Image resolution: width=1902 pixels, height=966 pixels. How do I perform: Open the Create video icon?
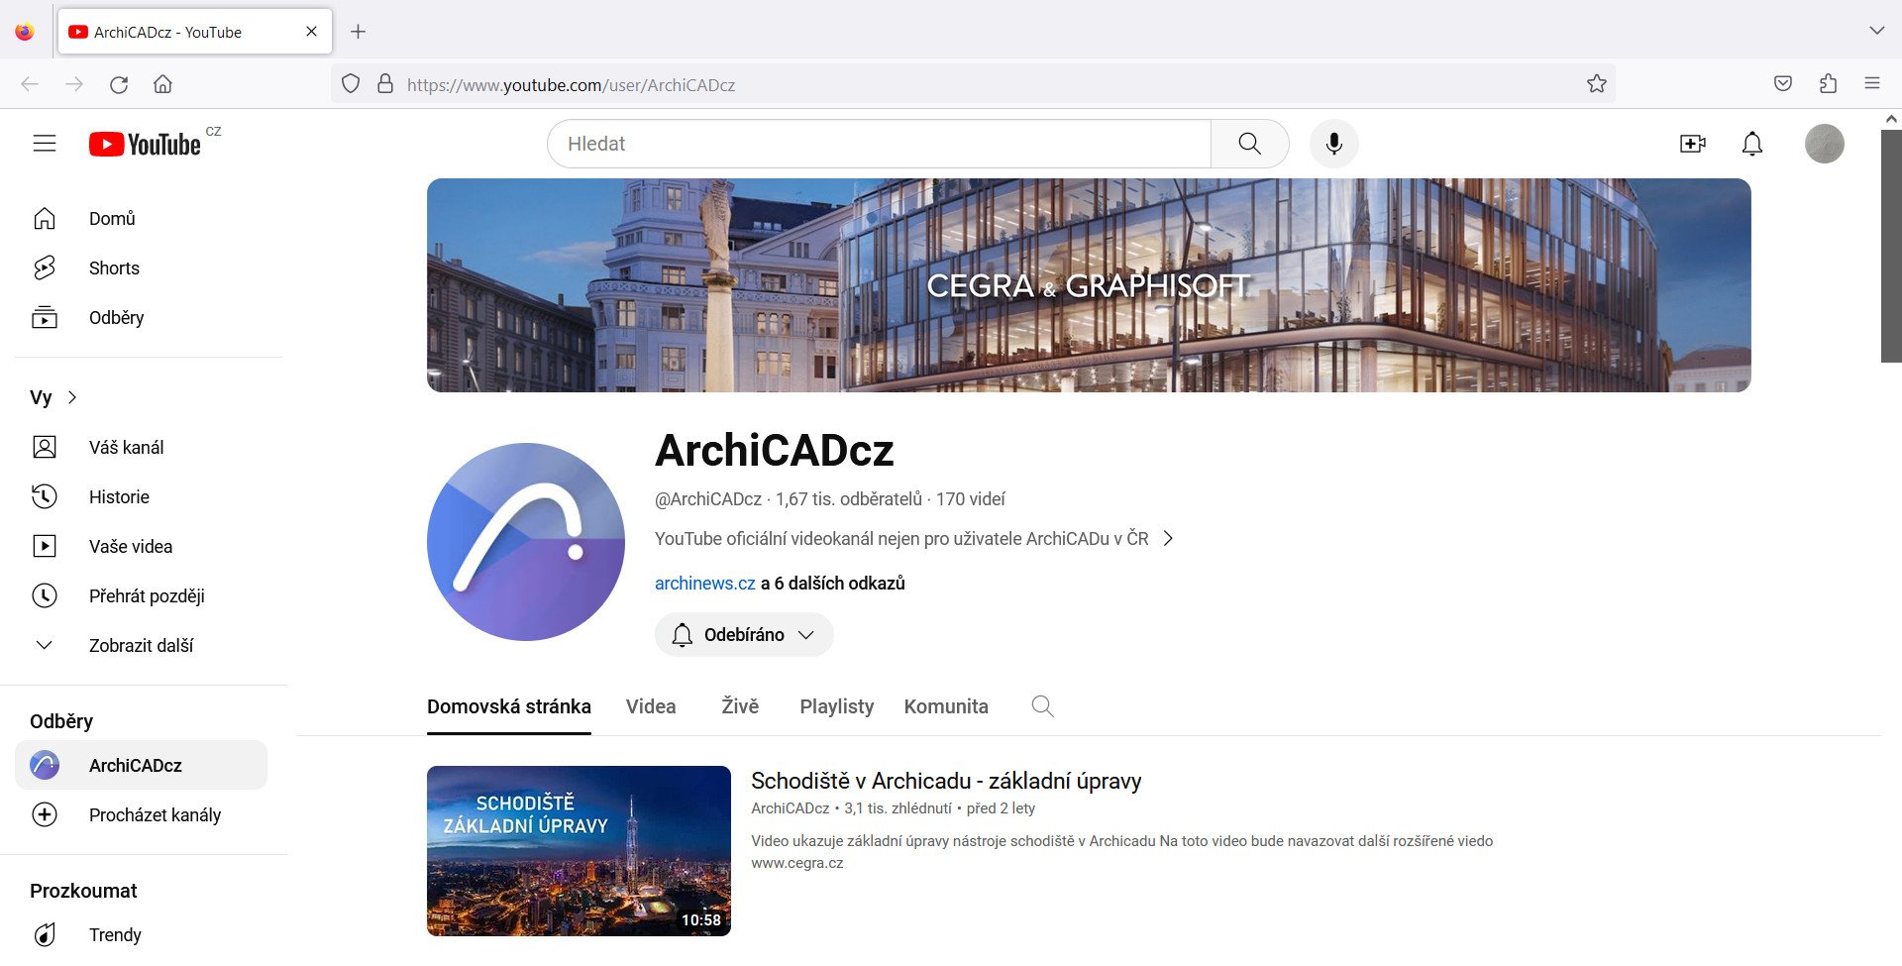[1692, 144]
